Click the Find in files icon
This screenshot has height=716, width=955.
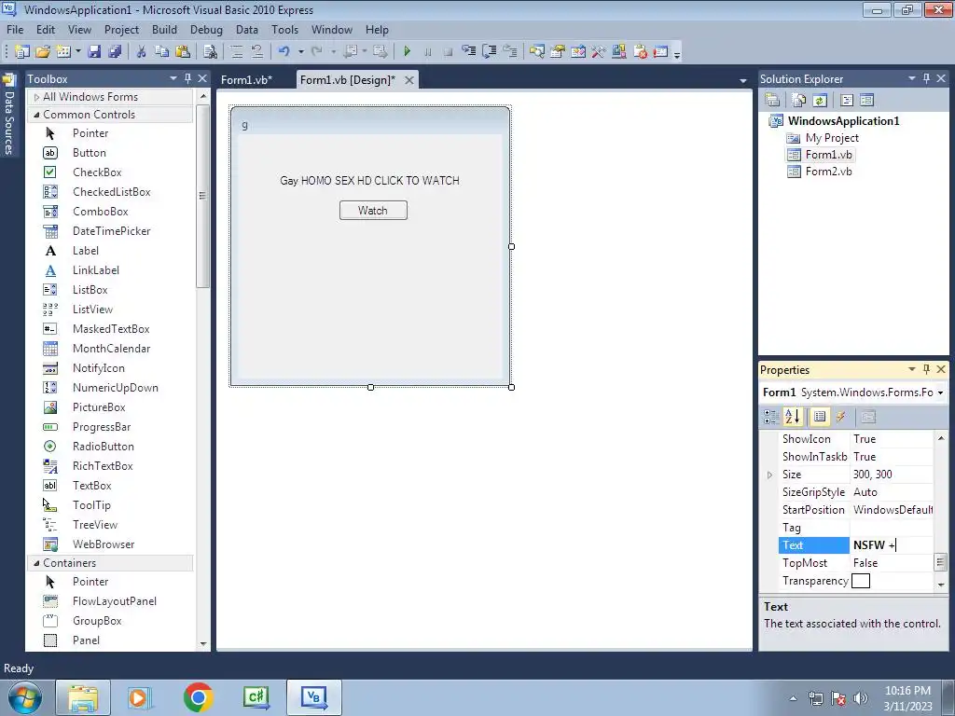point(210,52)
